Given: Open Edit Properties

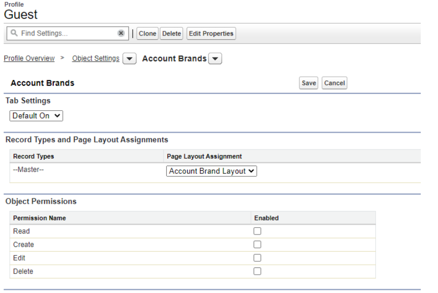Looking at the screenshot, I should [211, 33].
